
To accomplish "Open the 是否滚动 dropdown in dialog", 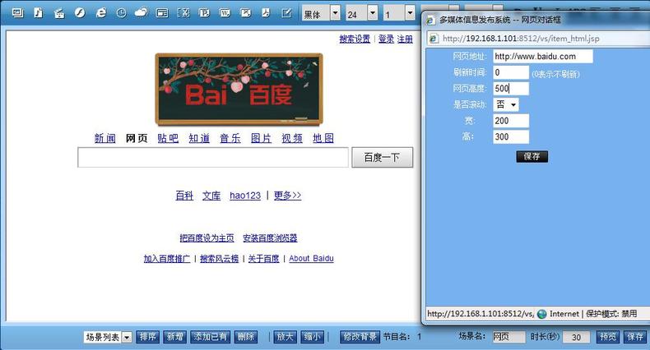I will pyautogui.click(x=506, y=104).
